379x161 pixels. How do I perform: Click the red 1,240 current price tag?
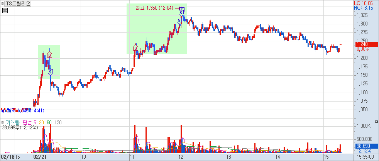point(366,44)
